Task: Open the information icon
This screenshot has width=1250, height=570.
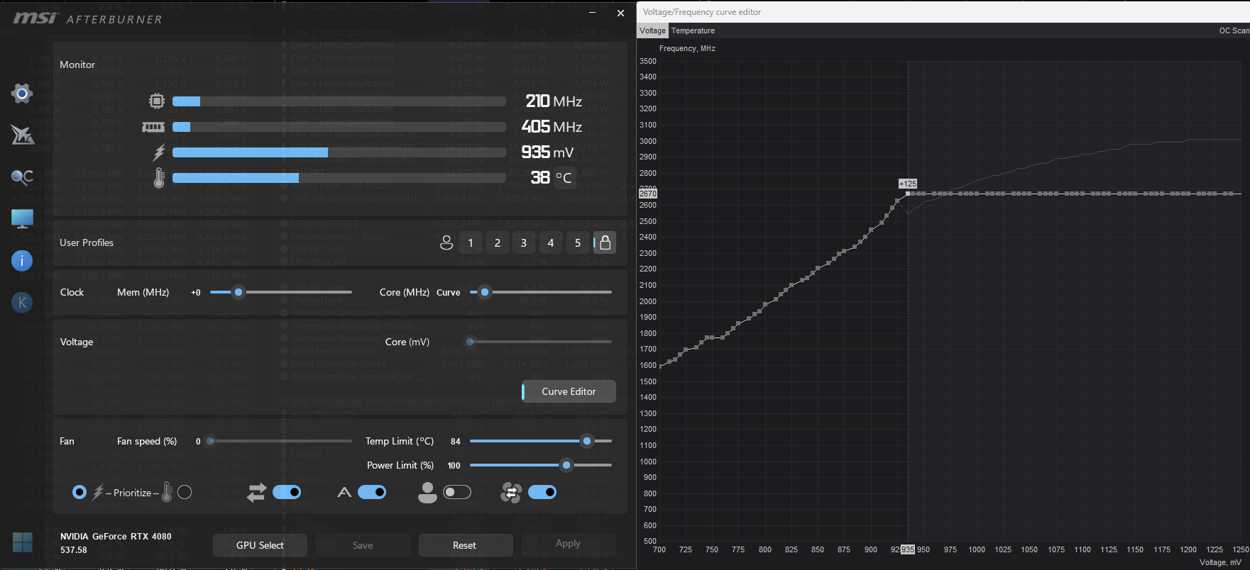Action: [22, 261]
